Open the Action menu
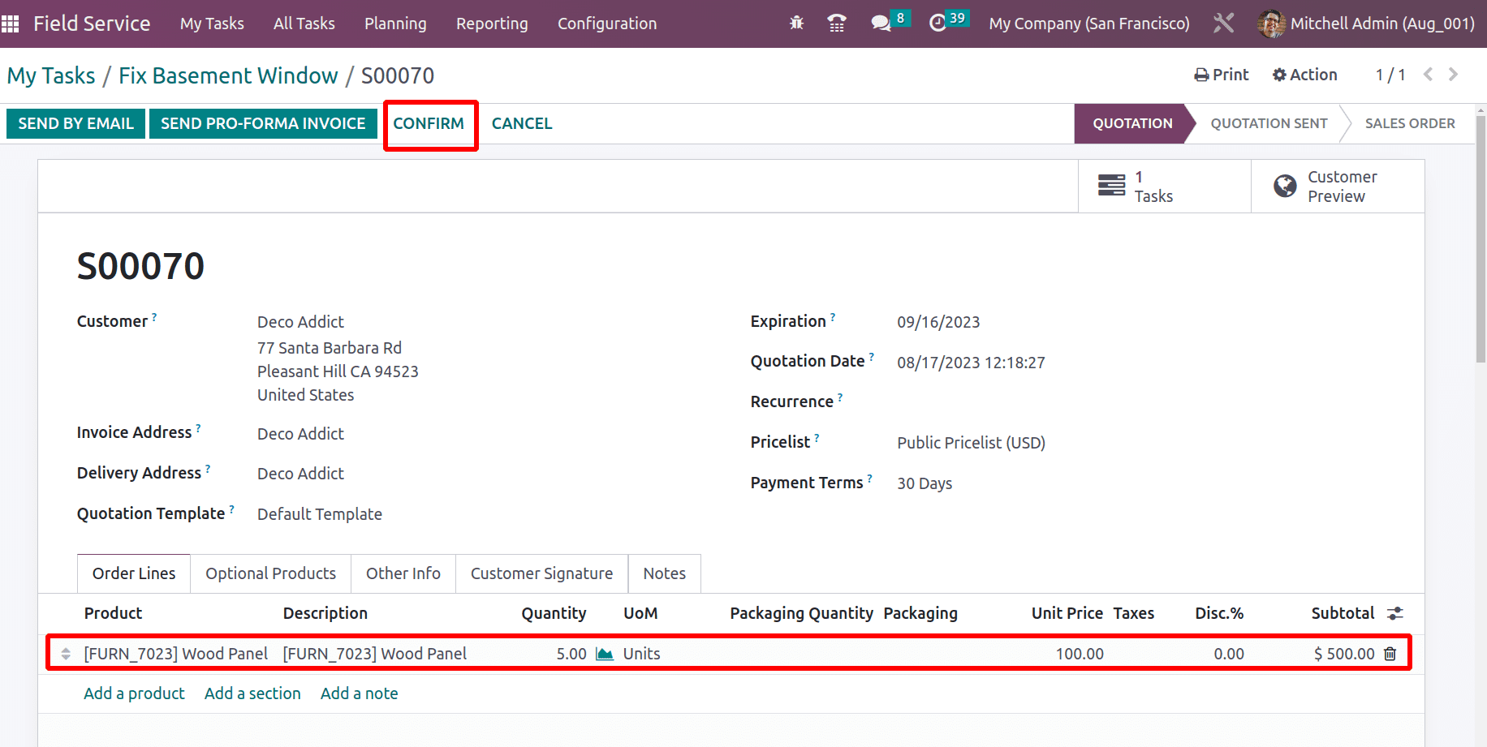The image size is (1487, 747). point(1304,75)
